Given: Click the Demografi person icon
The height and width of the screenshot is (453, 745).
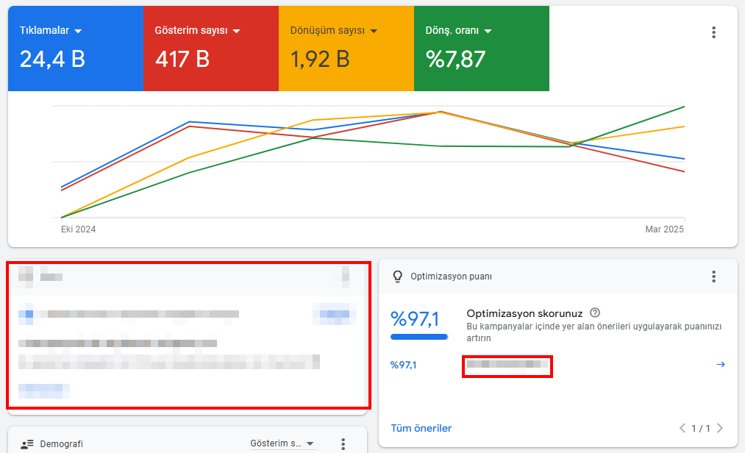Looking at the screenshot, I should [x=27, y=444].
